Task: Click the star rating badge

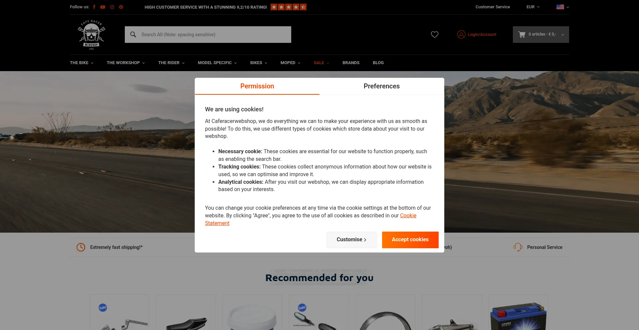Action: point(289,7)
